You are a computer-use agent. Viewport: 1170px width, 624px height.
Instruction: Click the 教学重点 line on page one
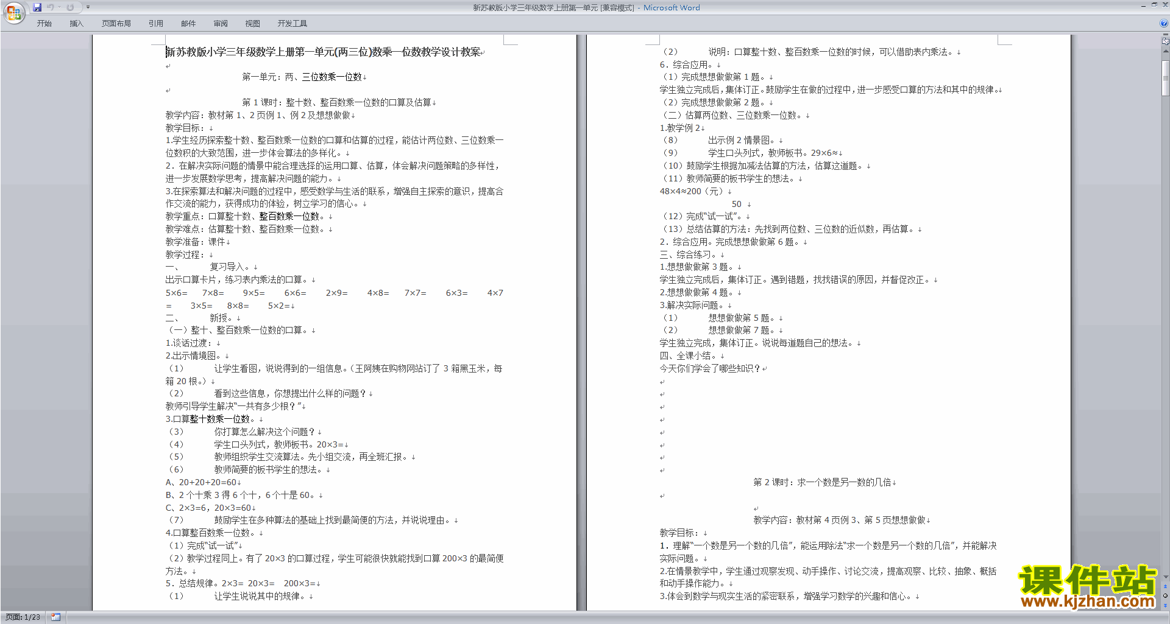click(247, 216)
